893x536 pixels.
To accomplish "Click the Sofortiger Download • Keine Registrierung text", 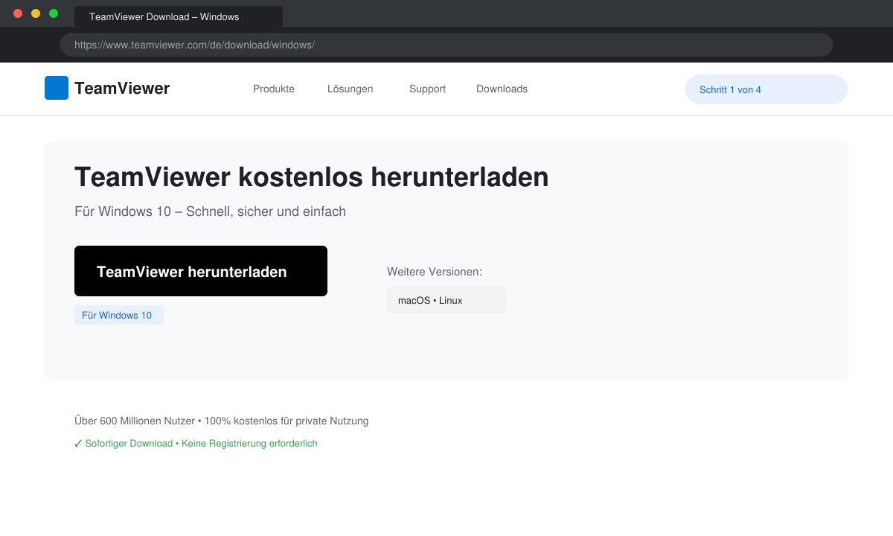I will [x=201, y=444].
